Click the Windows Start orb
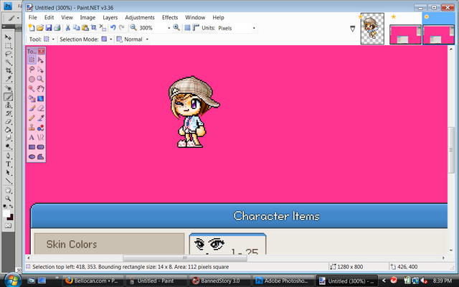 [x=12, y=280]
